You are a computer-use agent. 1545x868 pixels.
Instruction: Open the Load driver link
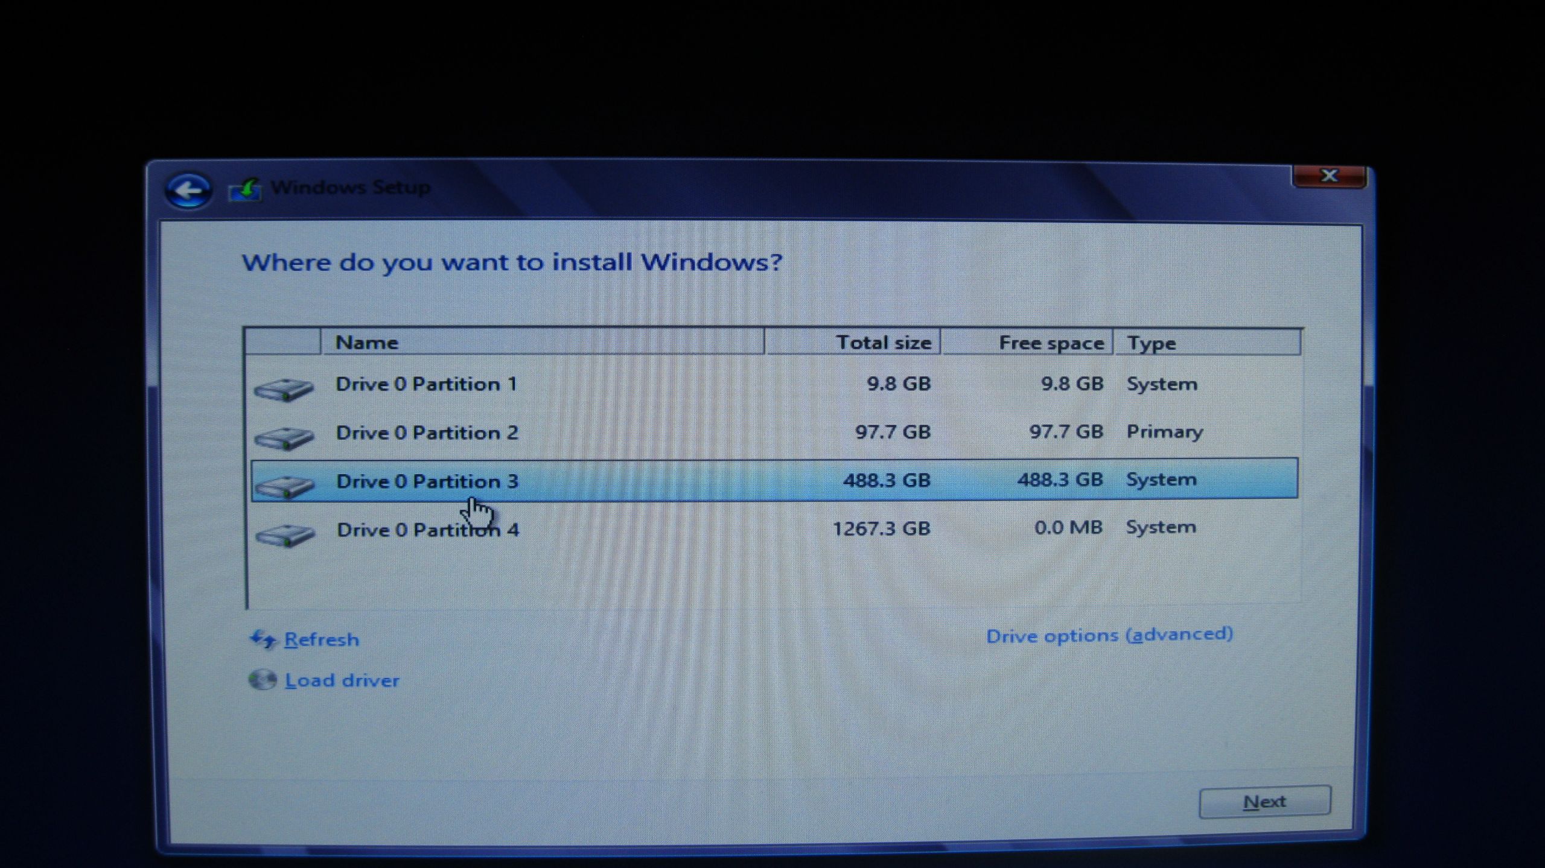(x=342, y=680)
